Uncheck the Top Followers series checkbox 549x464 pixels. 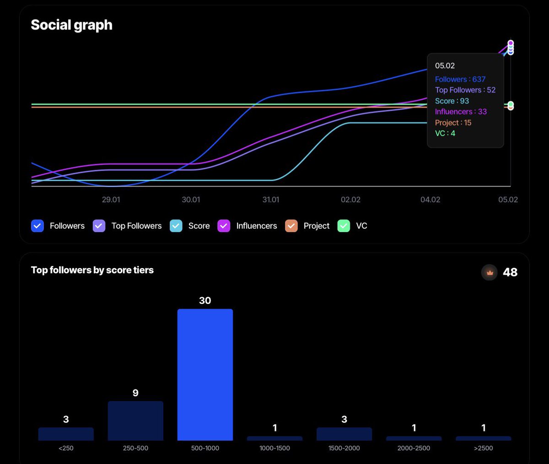point(99,226)
